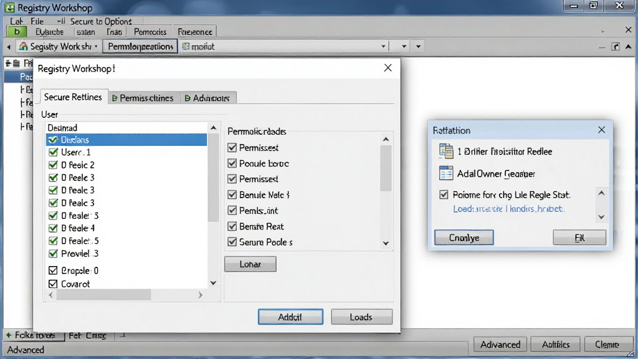The width and height of the screenshot is (638, 359).
Task: Click the table icon beside Adal Owner Geanuer
Action: 446,173
